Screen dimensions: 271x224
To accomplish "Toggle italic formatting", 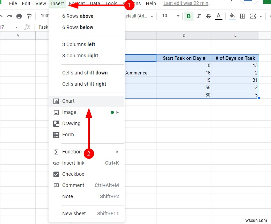I will point(199,16).
